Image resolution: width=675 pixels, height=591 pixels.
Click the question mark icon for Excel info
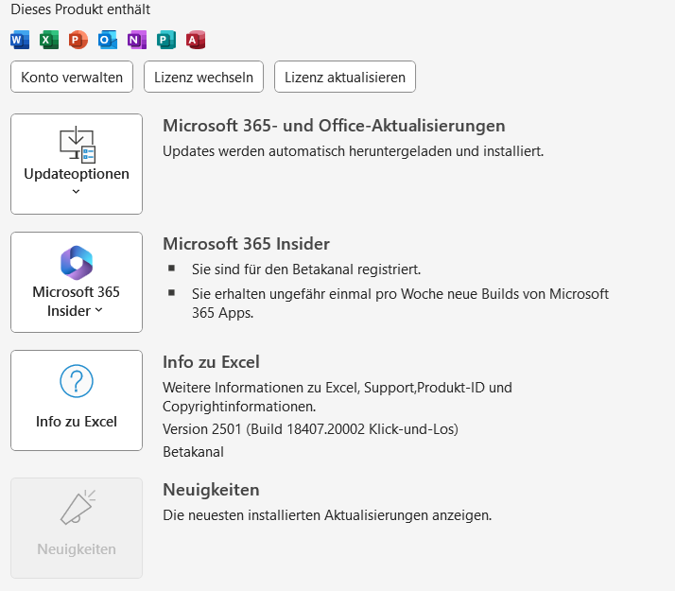[77, 381]
